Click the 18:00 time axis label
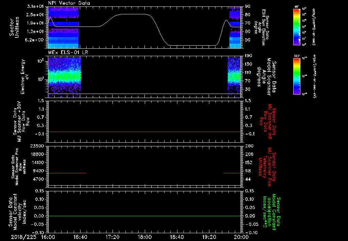The image size is (348, 241). point(145,237)
